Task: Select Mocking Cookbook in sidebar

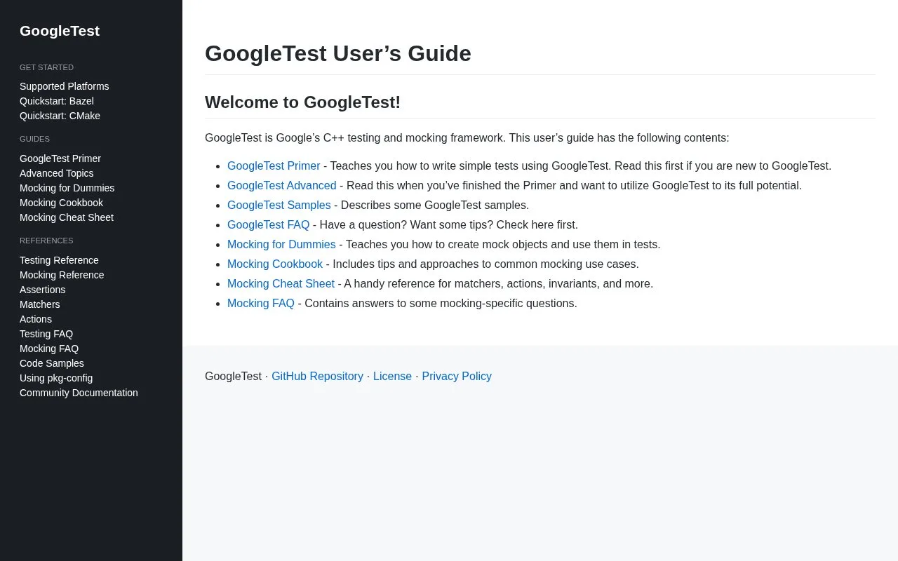Action: 61,203
